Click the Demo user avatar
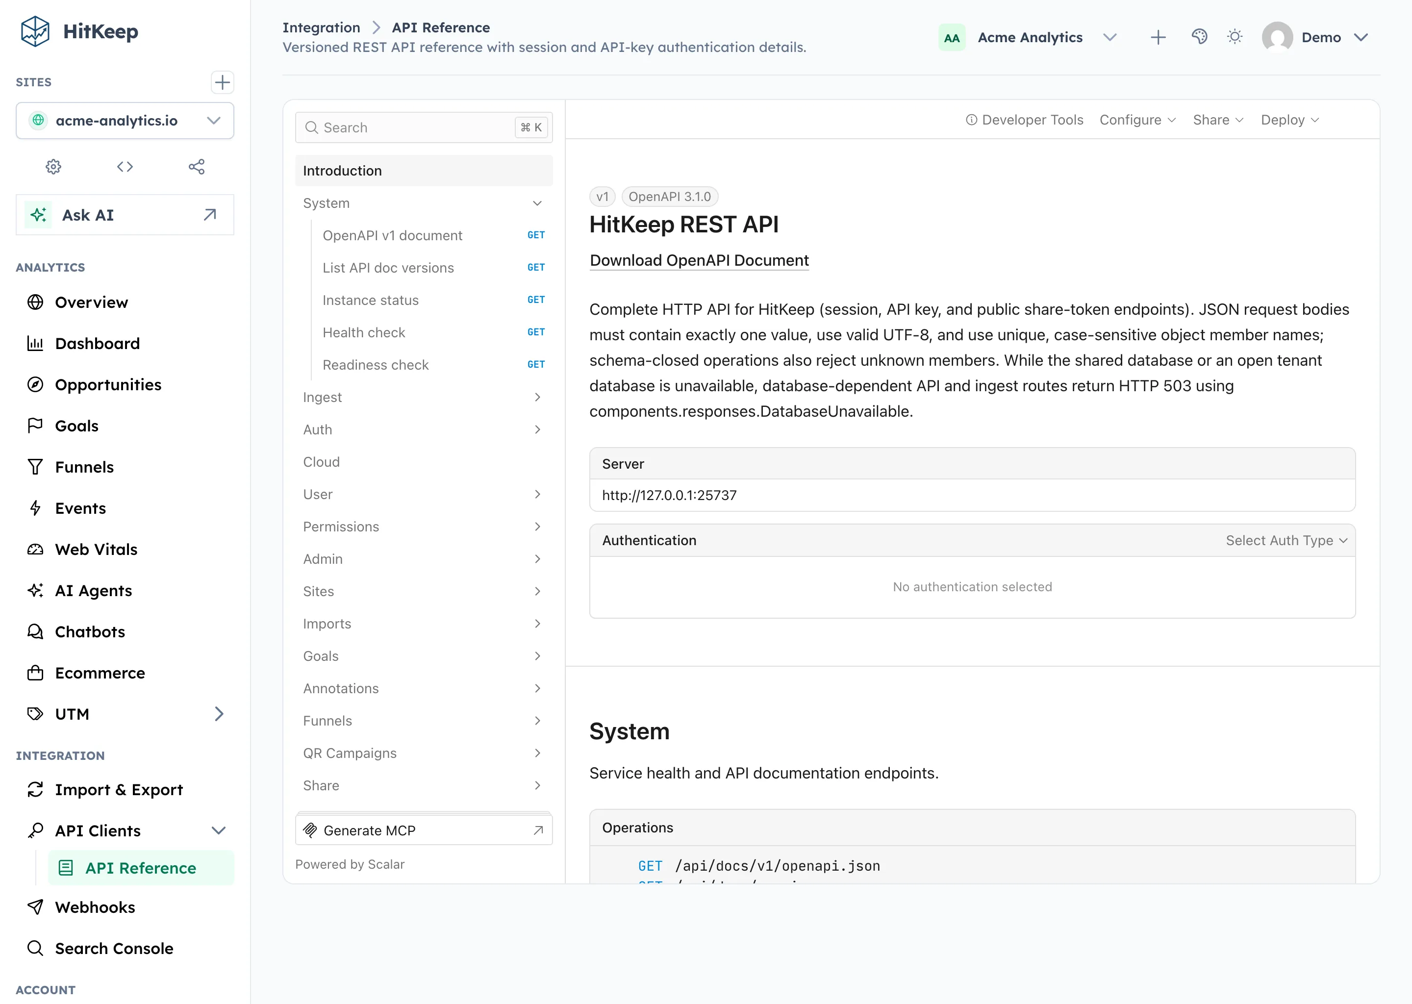Viewport: 1412px width, 1004px height. [x=1277, y=37]
